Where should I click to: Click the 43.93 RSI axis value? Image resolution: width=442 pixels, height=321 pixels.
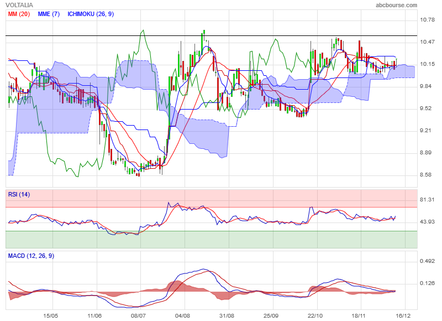click(x=428, y=222)
